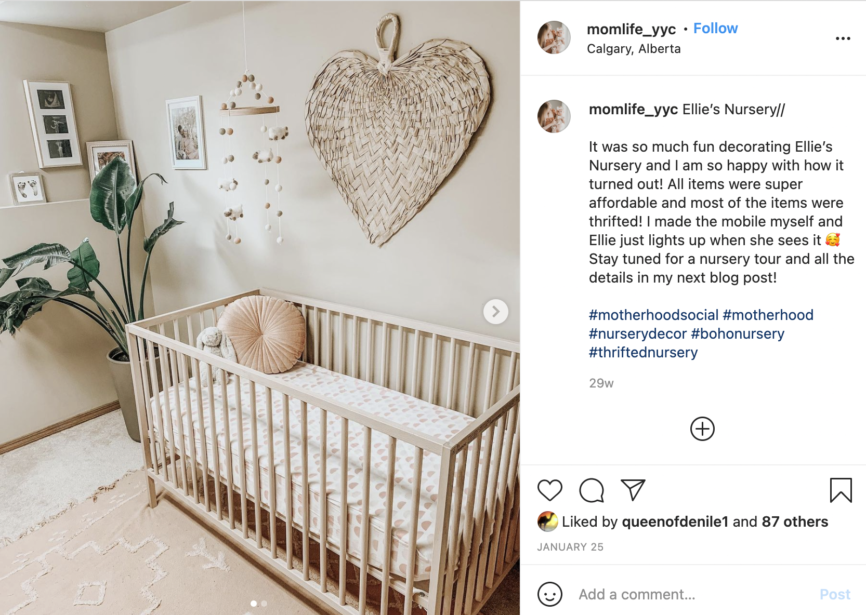Open the #bohonursery hashtag

(x=738, y=333)
